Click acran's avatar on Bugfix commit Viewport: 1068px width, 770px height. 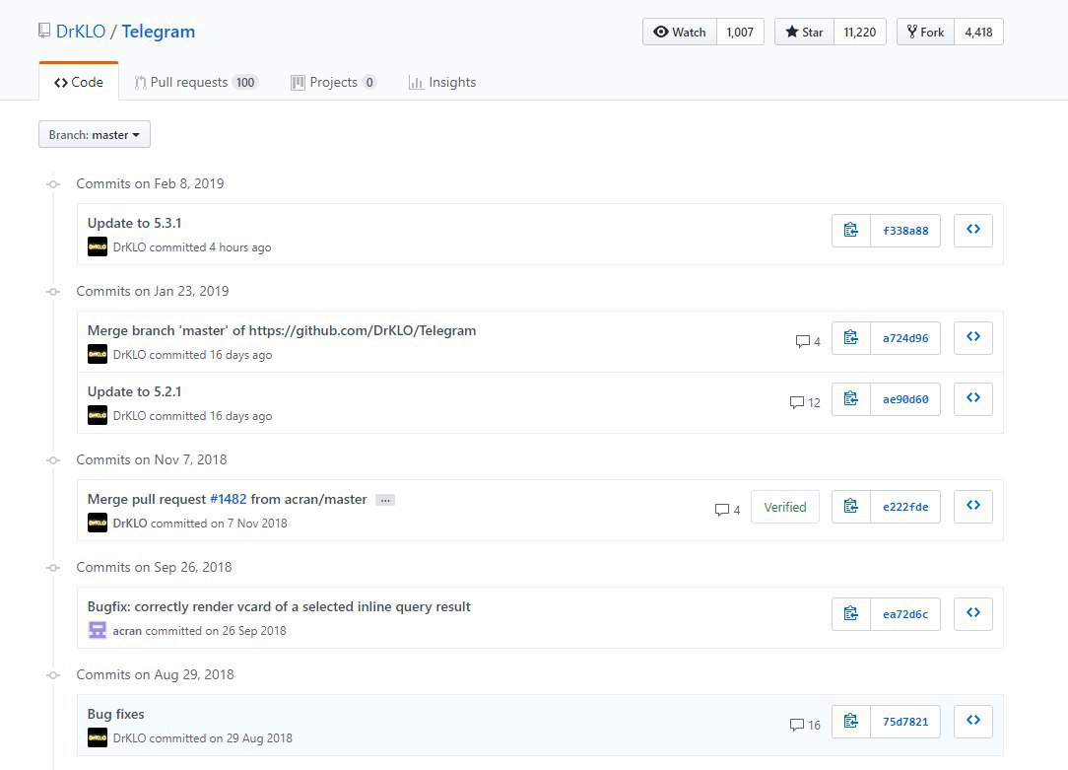point(98,630)
